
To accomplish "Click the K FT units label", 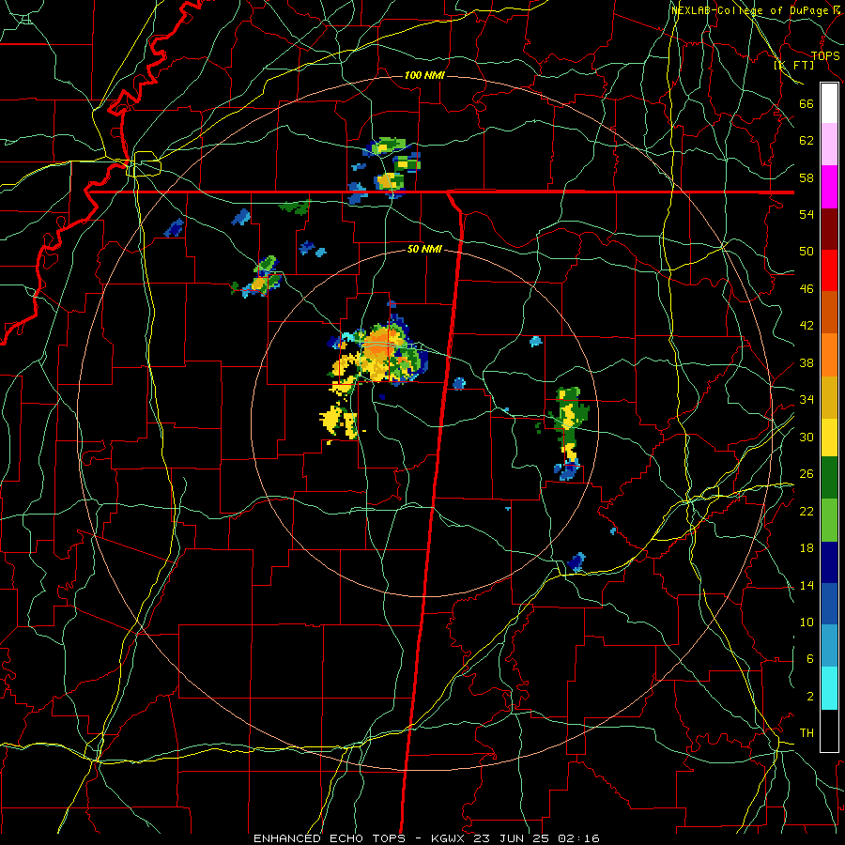I will [x=793, y=65].
